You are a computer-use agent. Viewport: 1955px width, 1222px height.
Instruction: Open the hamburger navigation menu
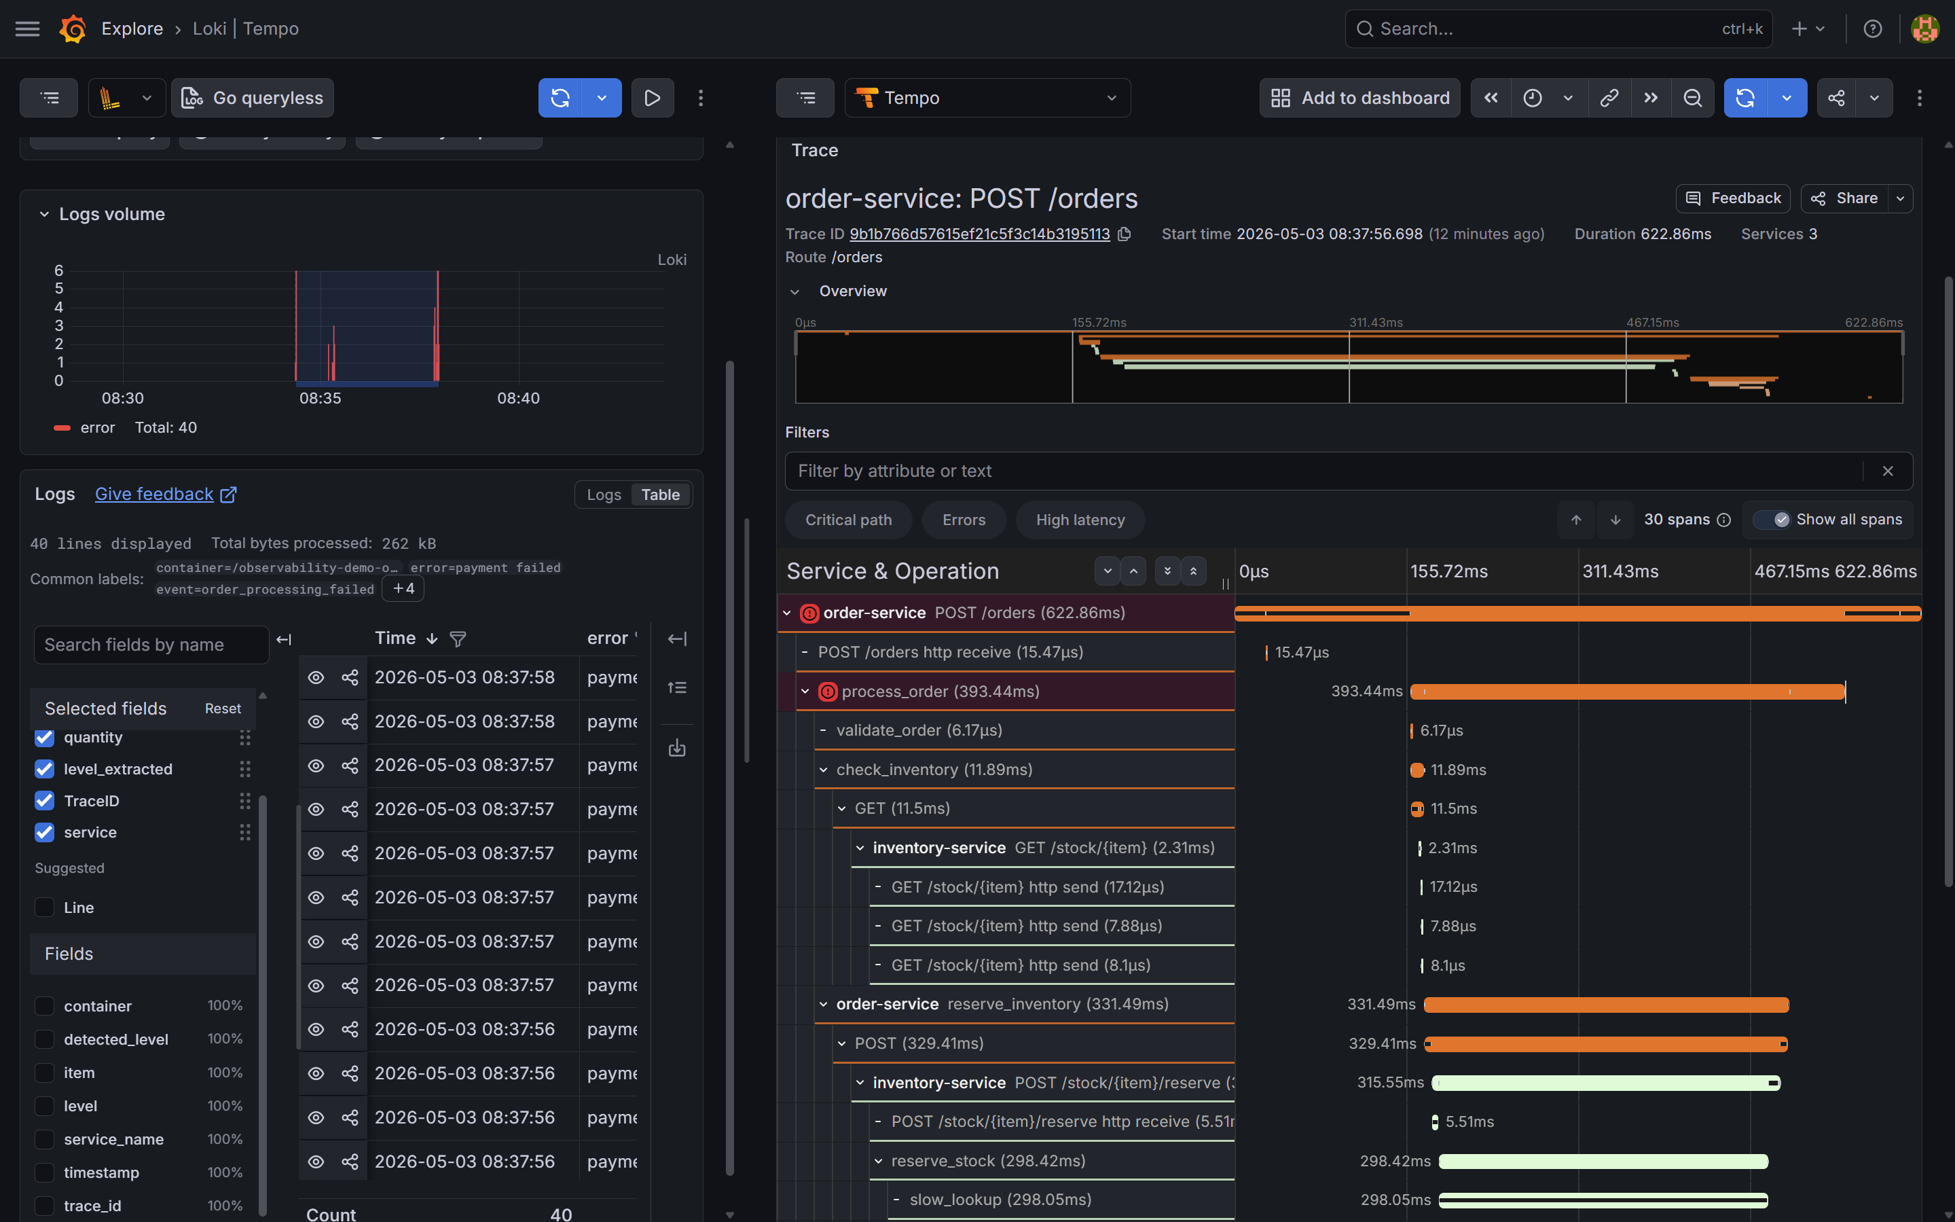click(27, 29)
